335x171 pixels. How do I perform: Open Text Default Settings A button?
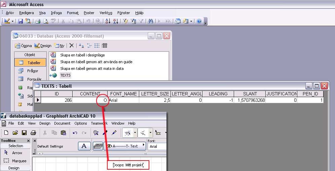click(84, 146)
